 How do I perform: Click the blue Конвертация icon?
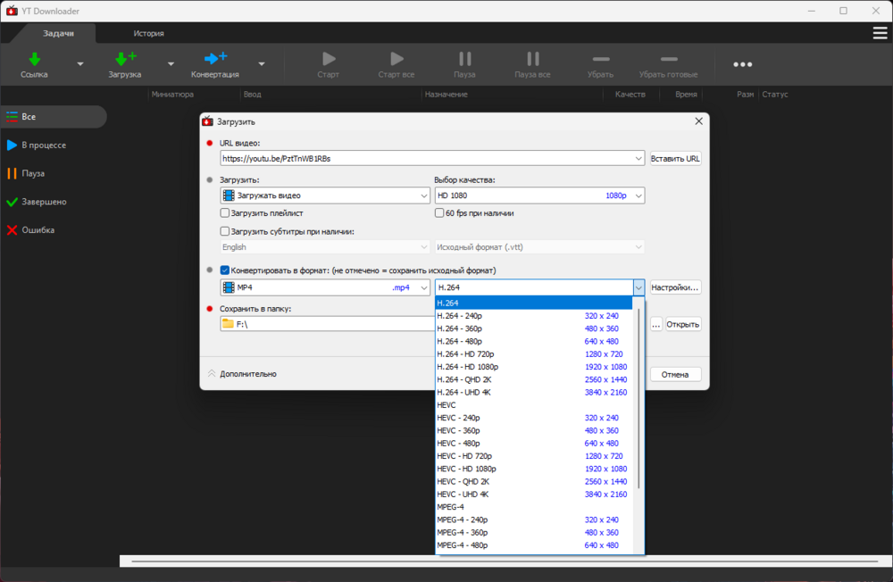click(x=214, y=60)
